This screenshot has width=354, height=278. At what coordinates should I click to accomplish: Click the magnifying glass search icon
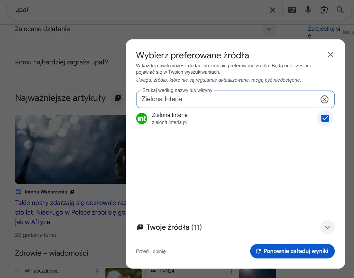pos(340,10)
